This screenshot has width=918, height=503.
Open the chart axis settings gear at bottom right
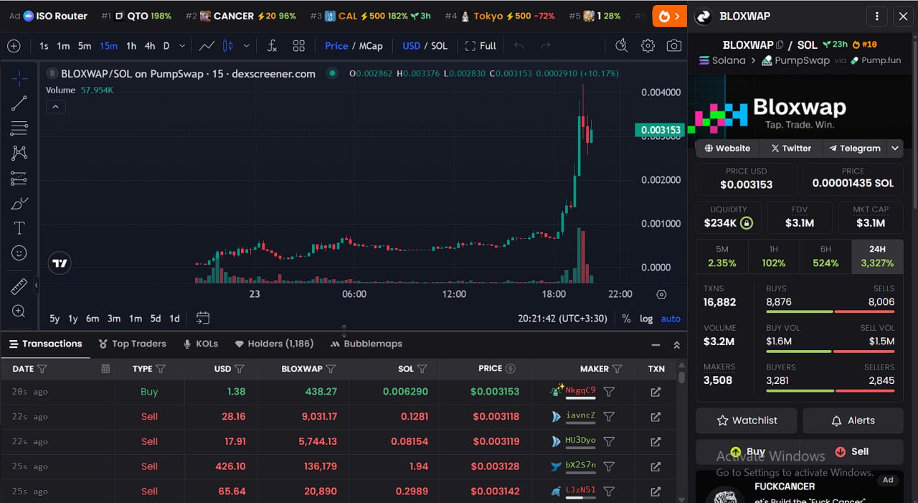[661, 294]
